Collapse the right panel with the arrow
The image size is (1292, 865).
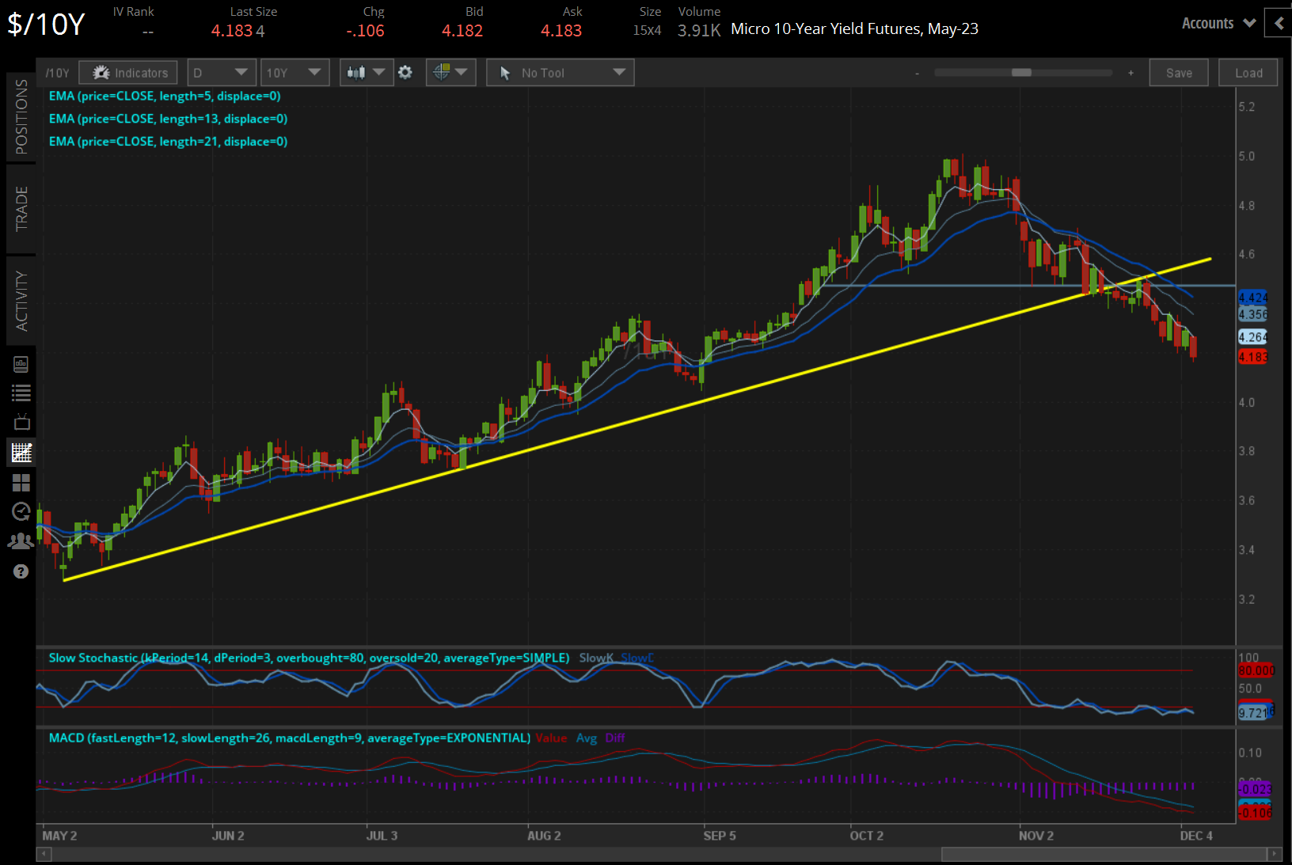(1279, 23)
